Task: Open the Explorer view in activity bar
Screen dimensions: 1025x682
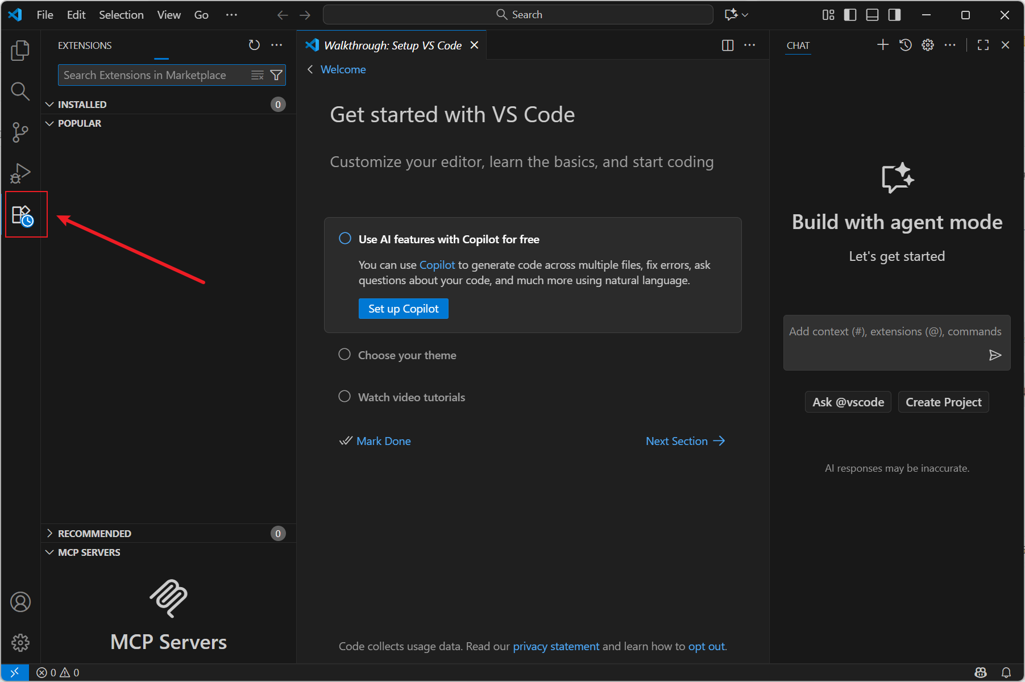Action: [20, 51]
